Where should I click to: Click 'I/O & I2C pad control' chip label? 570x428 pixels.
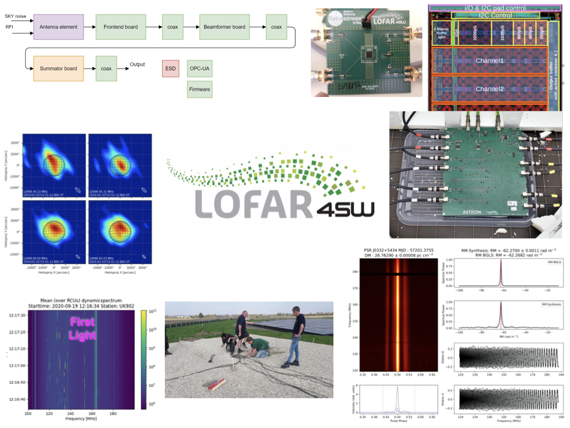coord(495,8)
